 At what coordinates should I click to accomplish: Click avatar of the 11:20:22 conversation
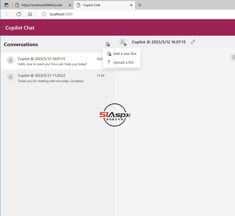pos(11,77)
